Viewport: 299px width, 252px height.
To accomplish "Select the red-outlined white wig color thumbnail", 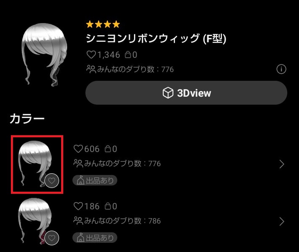I will [37, 165].
